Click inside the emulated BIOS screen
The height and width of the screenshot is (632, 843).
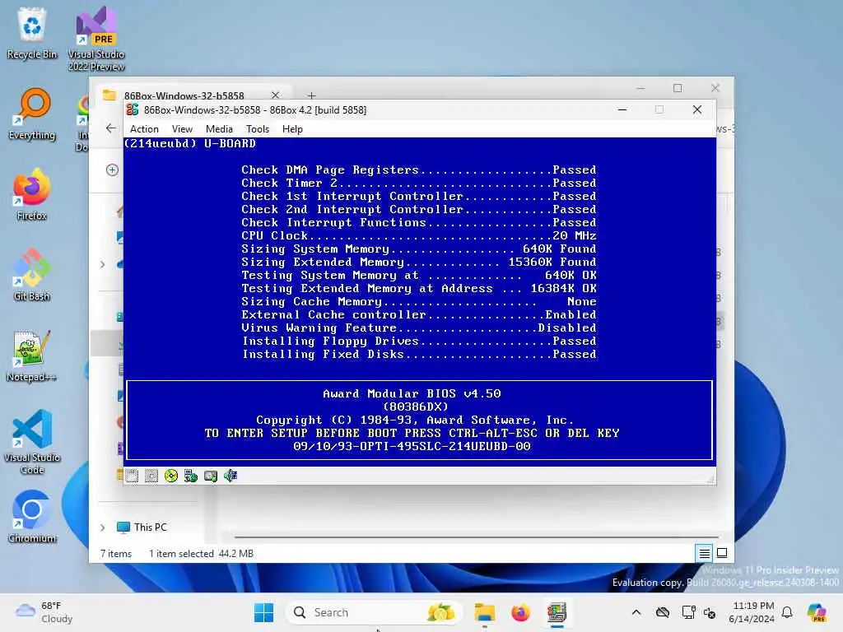pos(419,301)
